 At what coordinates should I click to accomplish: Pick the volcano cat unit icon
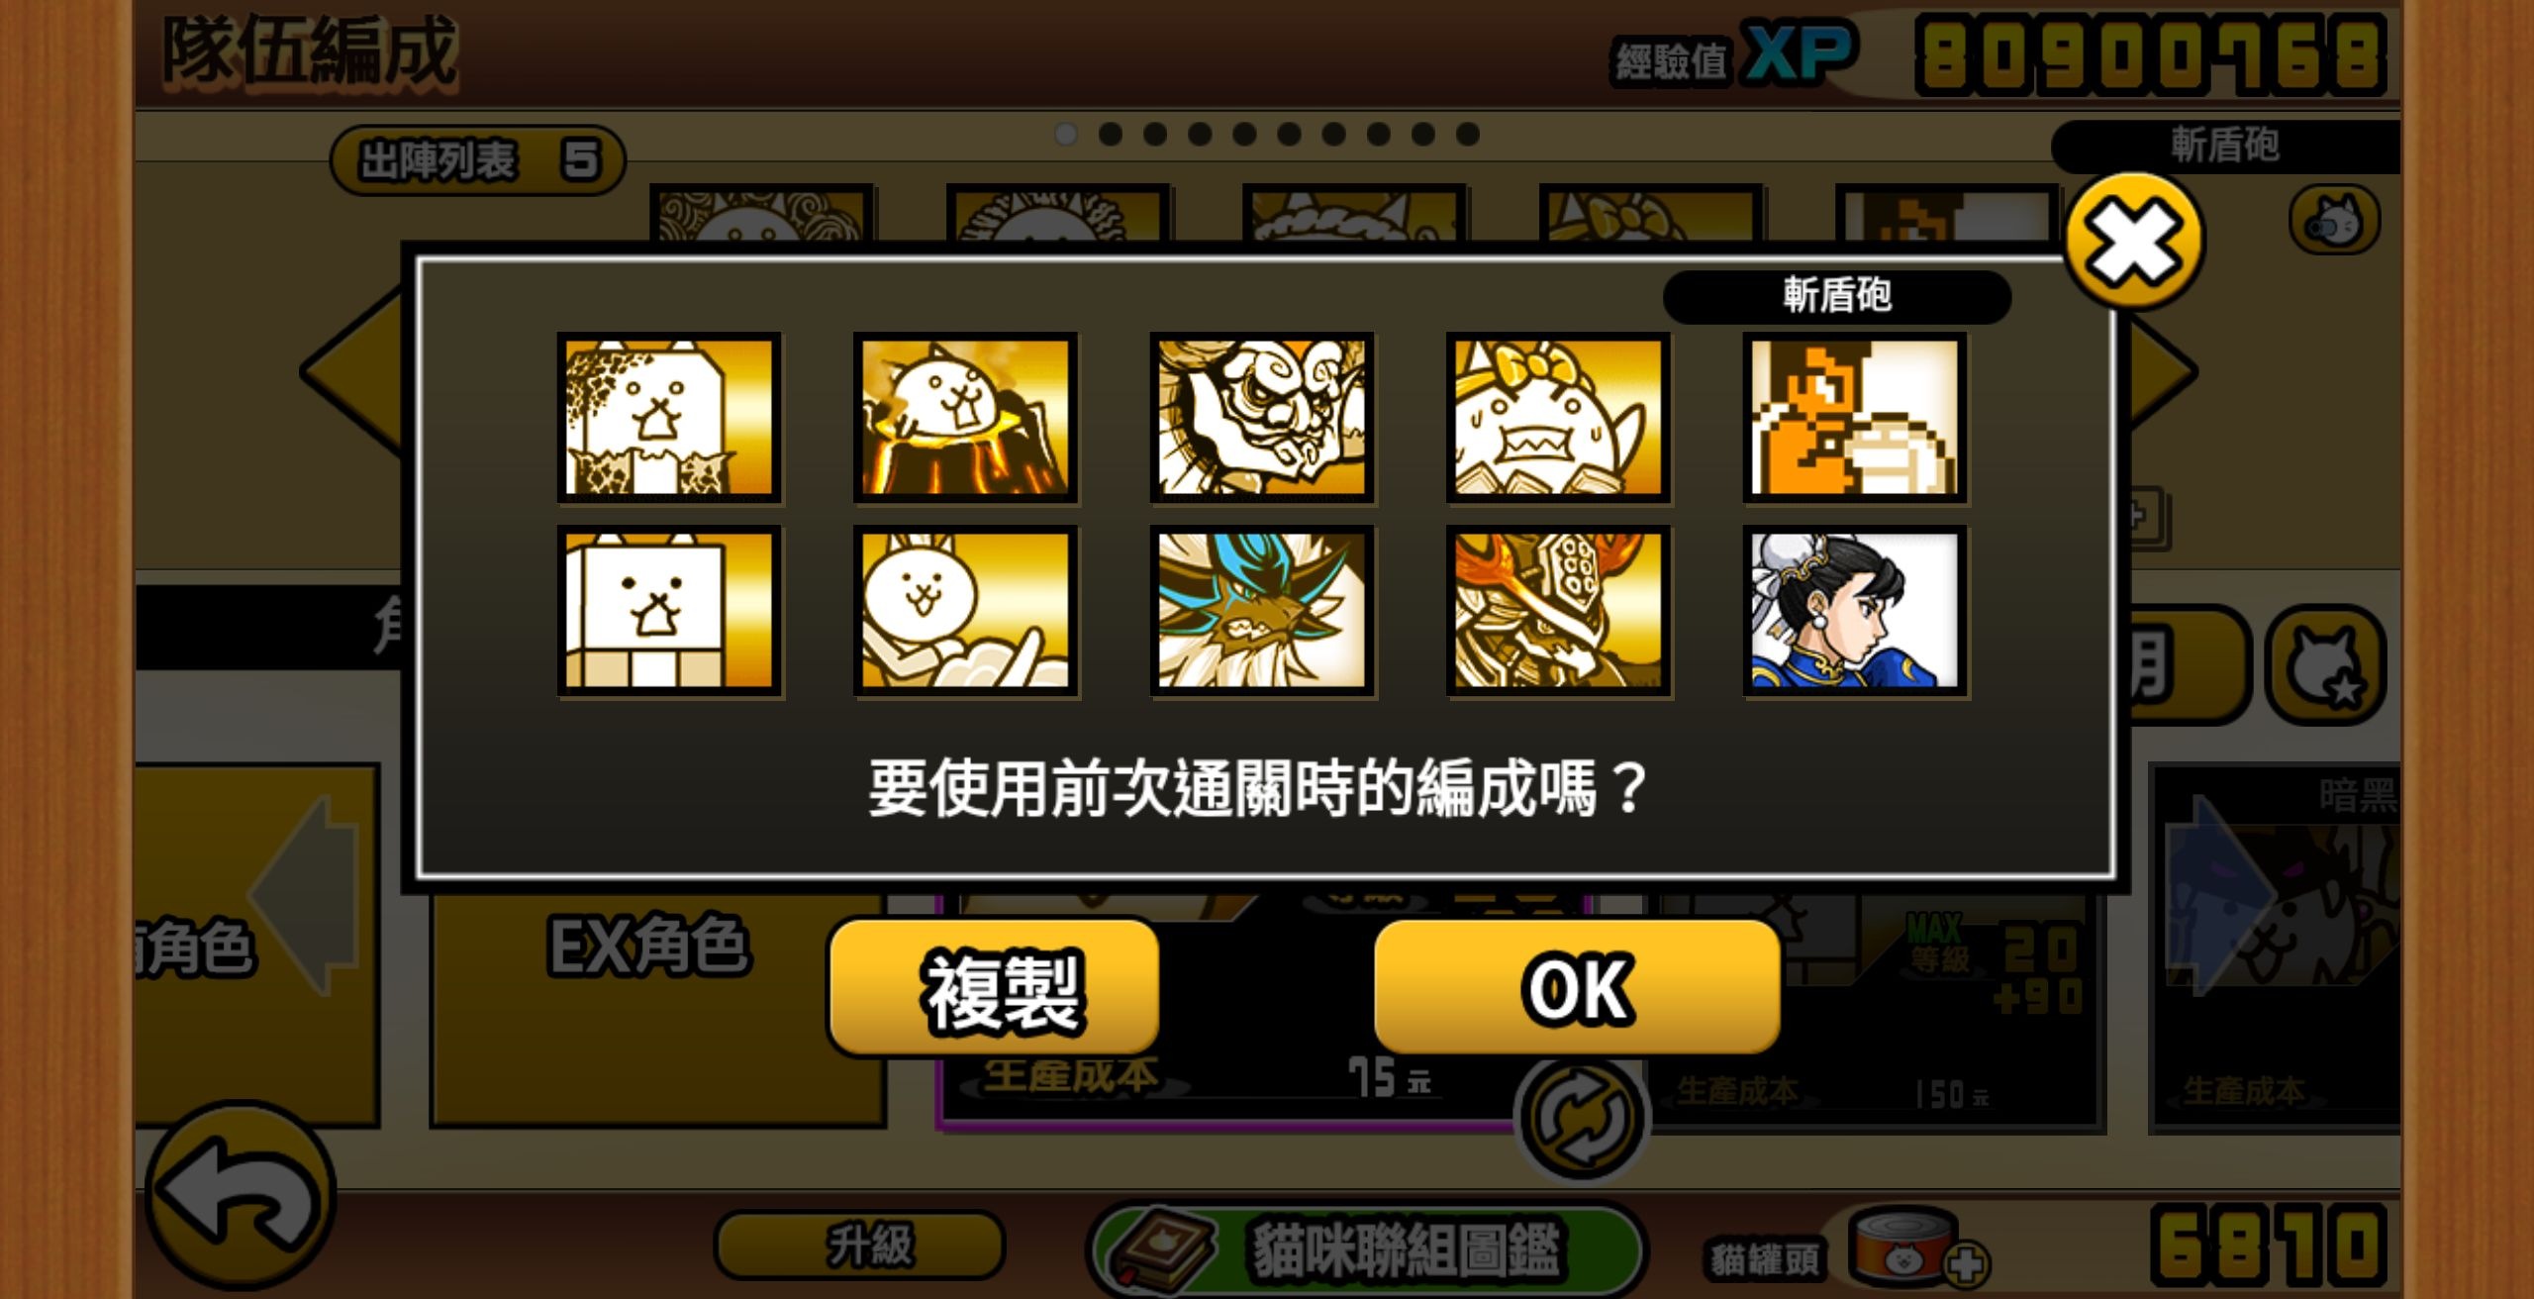[x=965, y=417]
